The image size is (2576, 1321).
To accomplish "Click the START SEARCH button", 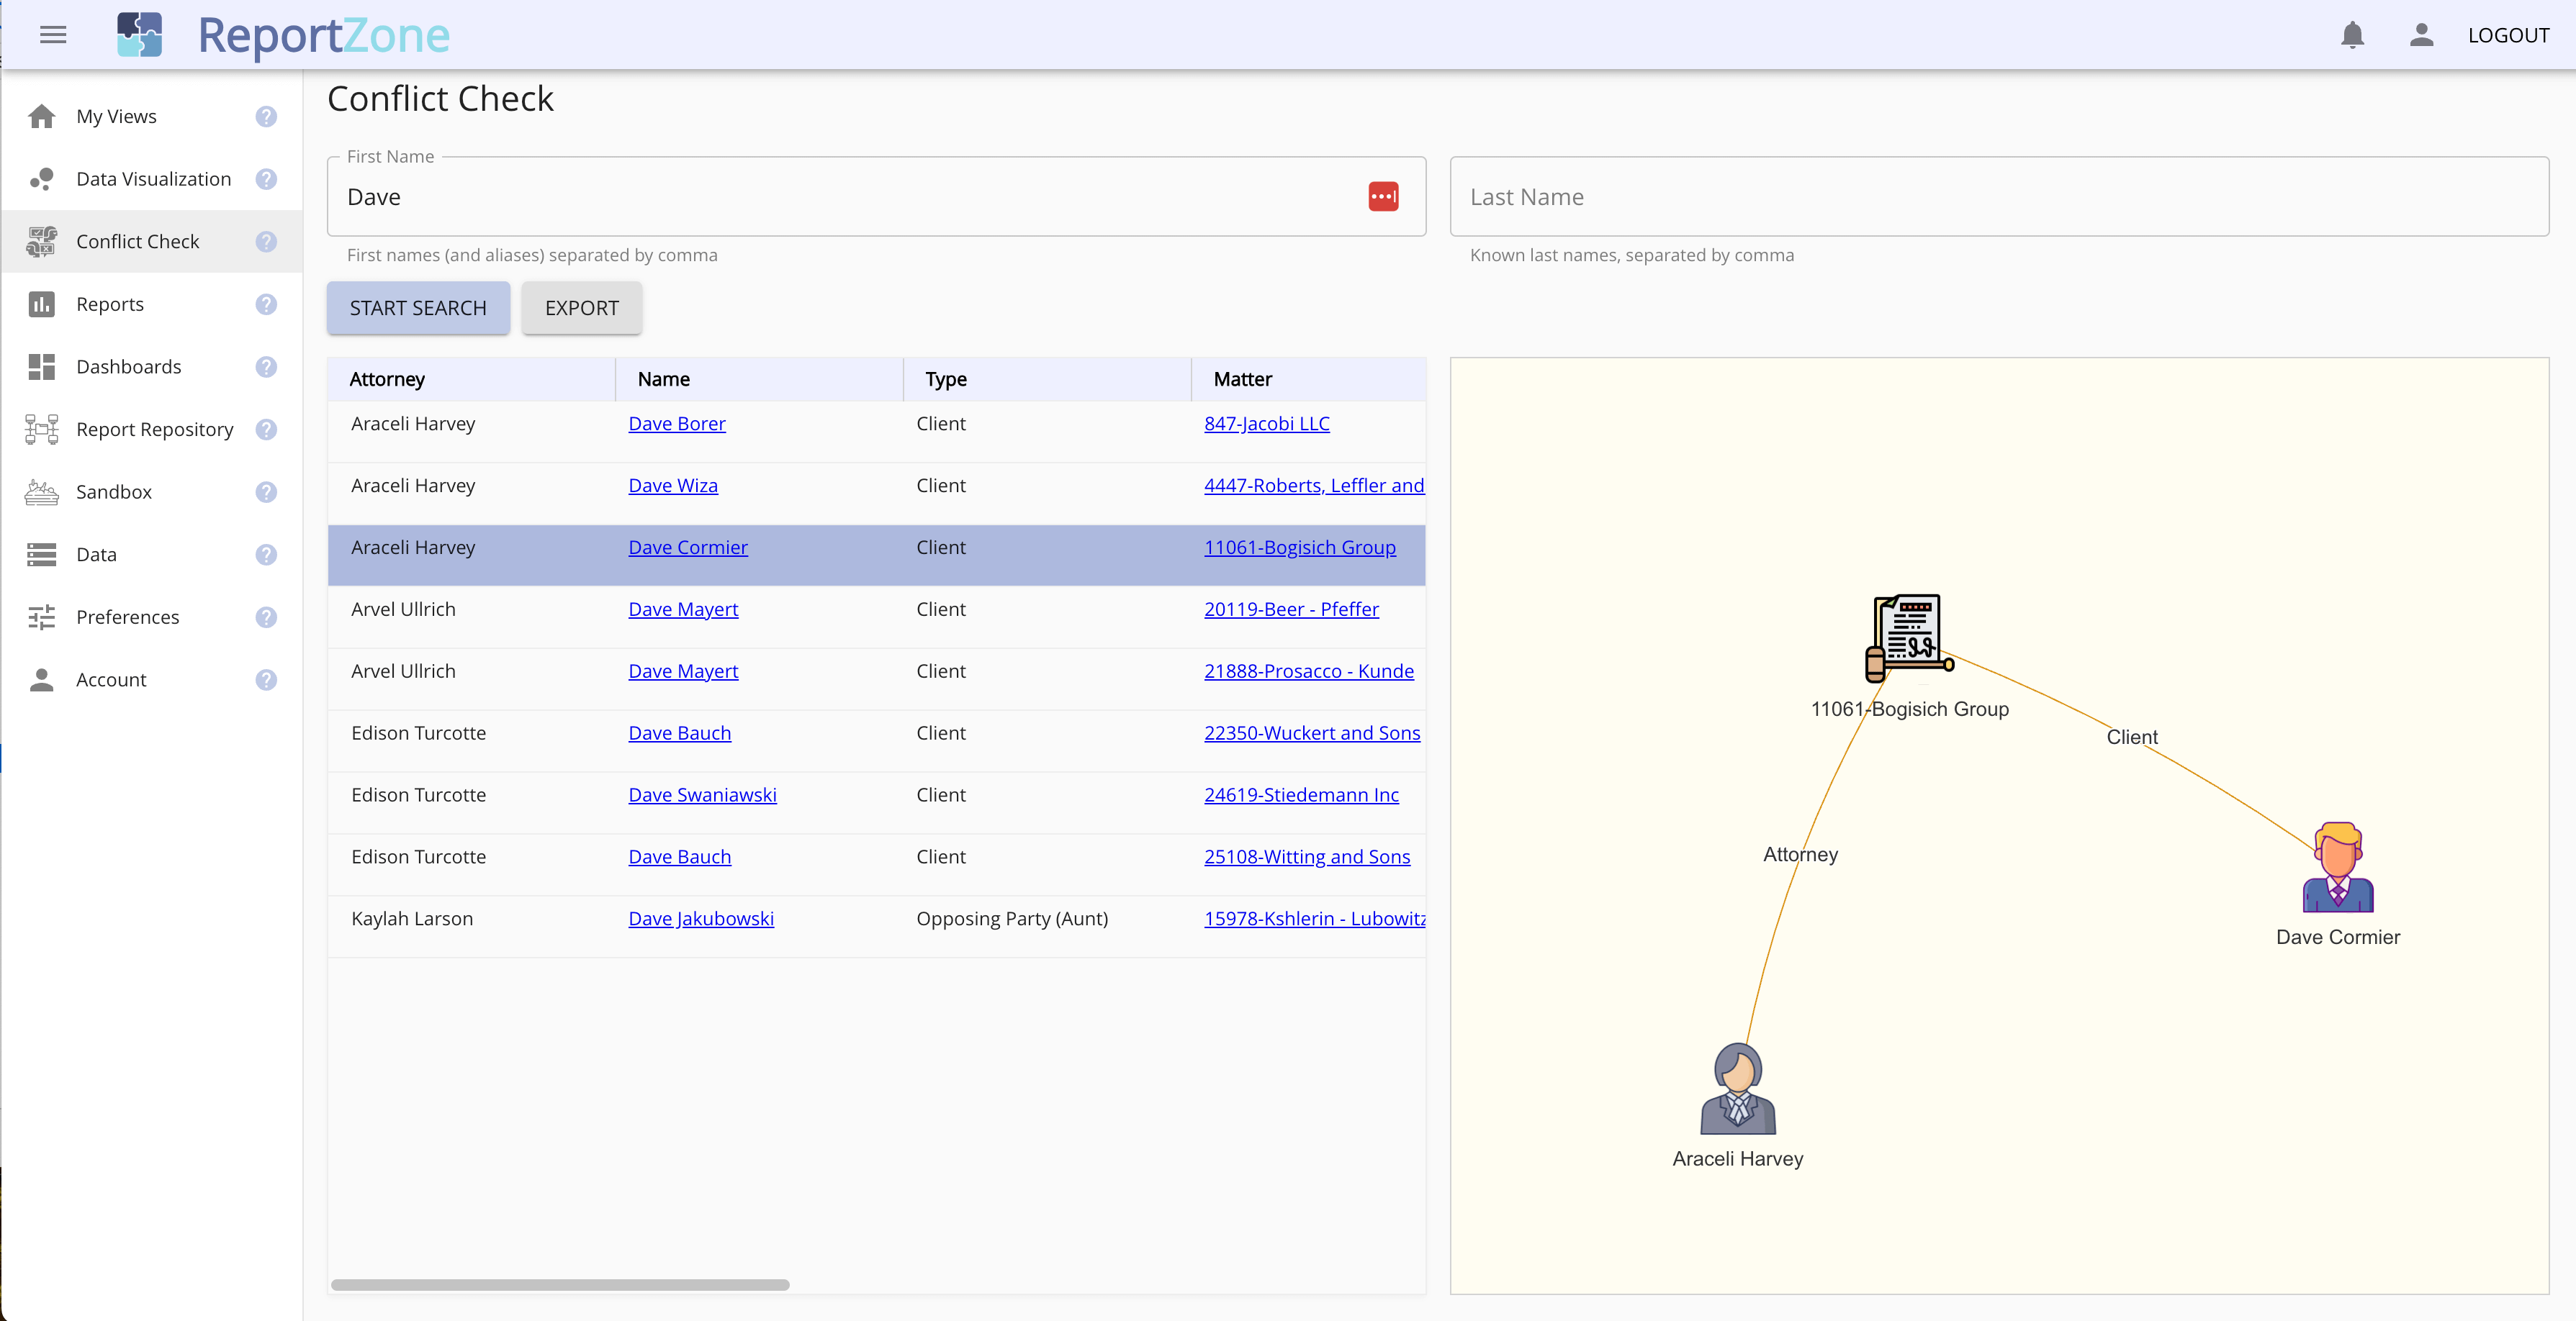I will coord(418,308).
